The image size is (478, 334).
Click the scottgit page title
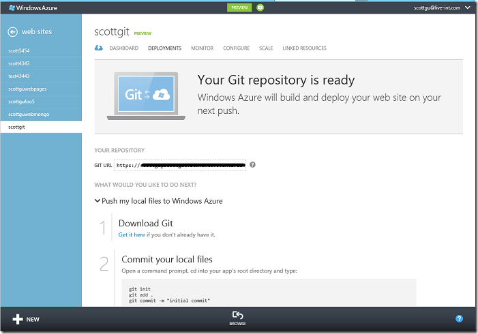(x=112, y=31)
